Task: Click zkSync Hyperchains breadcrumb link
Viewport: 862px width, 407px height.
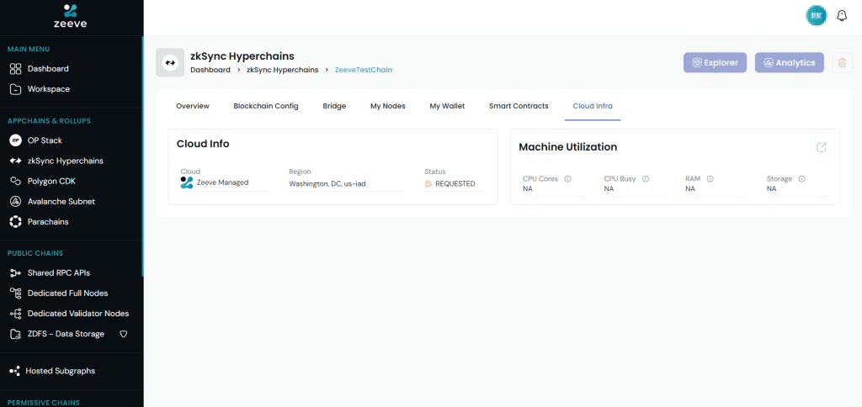Action: coord(283,71)
